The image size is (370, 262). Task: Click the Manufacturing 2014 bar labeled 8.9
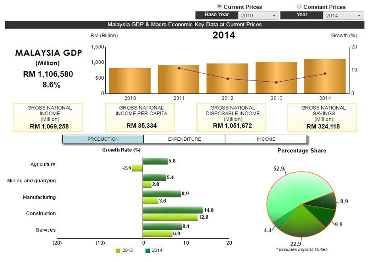click(x=162, y=194)
